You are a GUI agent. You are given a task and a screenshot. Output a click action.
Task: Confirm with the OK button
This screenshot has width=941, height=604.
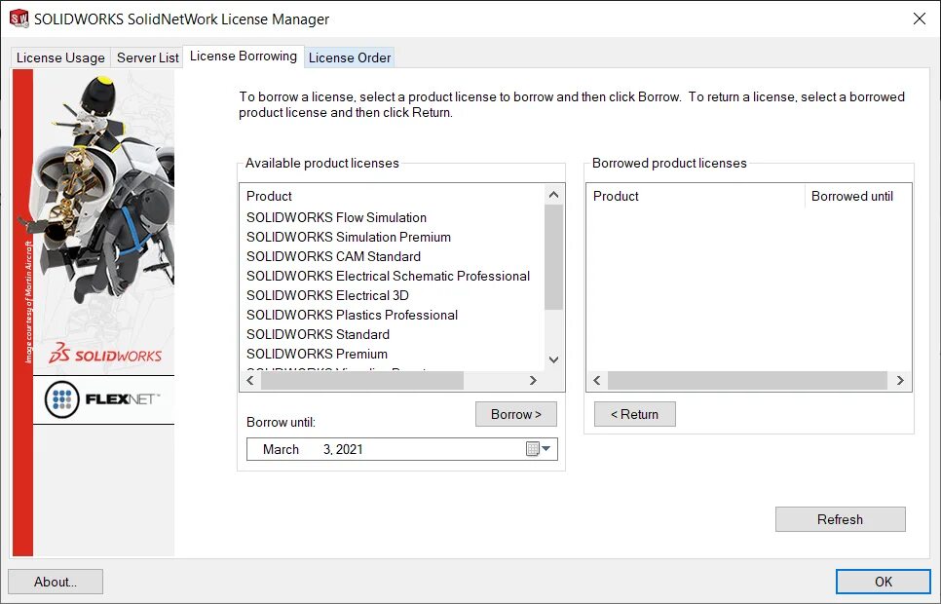point(883,582)
